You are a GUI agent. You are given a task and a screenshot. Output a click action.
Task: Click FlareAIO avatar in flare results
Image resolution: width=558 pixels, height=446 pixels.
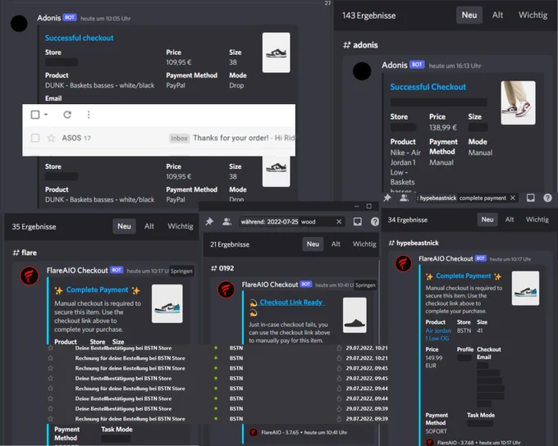[x=30, y=275]
